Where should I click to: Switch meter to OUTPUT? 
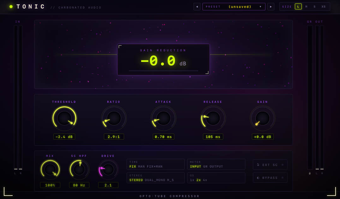216,167
